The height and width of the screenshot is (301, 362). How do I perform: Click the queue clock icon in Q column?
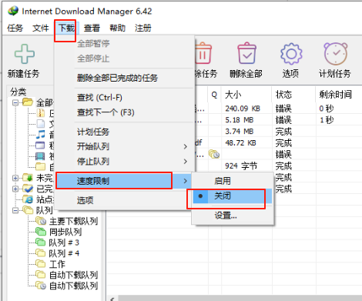[214, 154]
